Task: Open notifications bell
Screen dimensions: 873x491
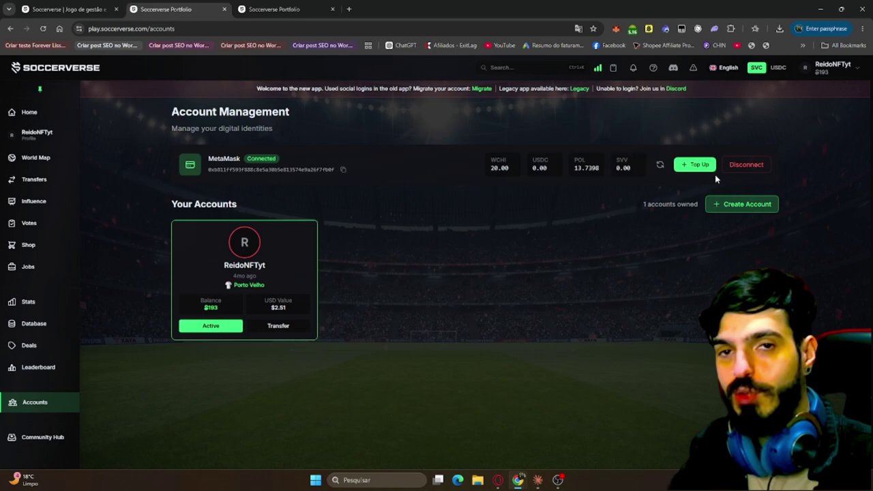Action: coord(633,68)
